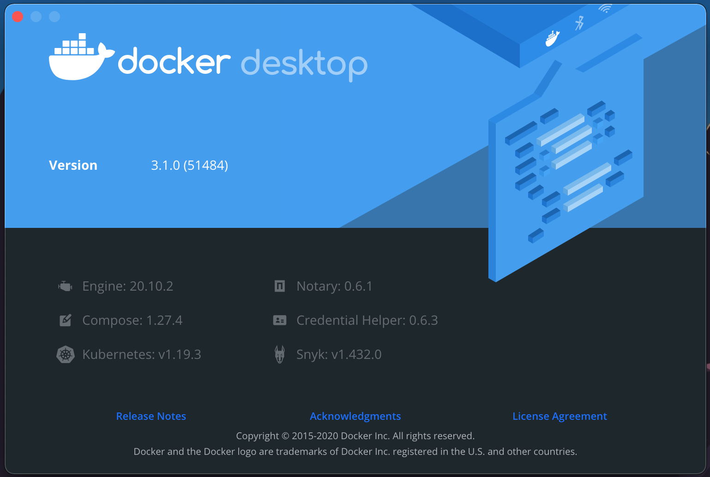710x477 pixels.
Task: View the Acknowledgments page
Action: tap(355, 416)
